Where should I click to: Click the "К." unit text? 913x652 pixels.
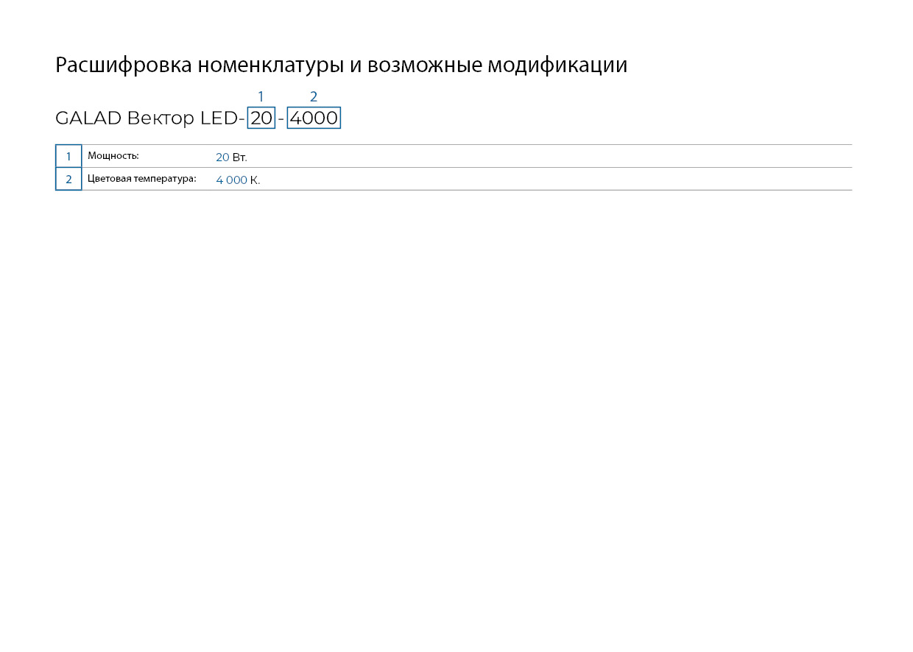coord(255,180)
